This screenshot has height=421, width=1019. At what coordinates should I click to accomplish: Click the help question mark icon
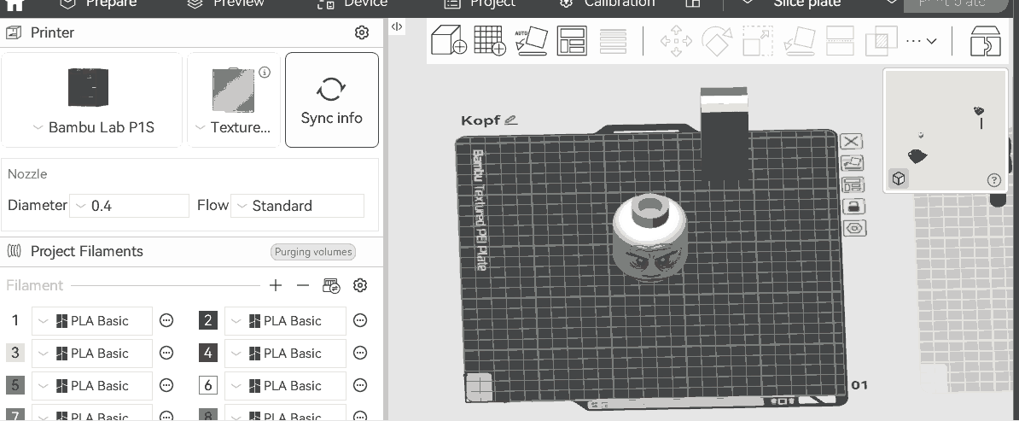993,180
